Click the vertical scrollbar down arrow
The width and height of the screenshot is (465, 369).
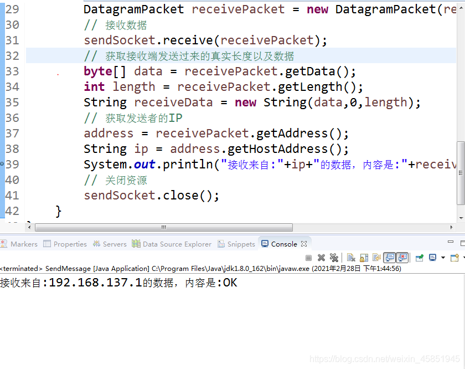(461, 218)
